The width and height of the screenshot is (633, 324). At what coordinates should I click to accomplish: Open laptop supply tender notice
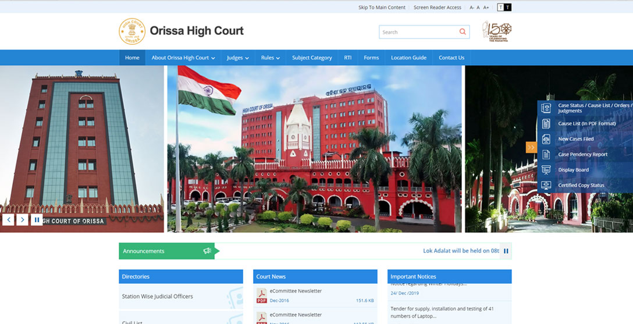click(442, 312)
